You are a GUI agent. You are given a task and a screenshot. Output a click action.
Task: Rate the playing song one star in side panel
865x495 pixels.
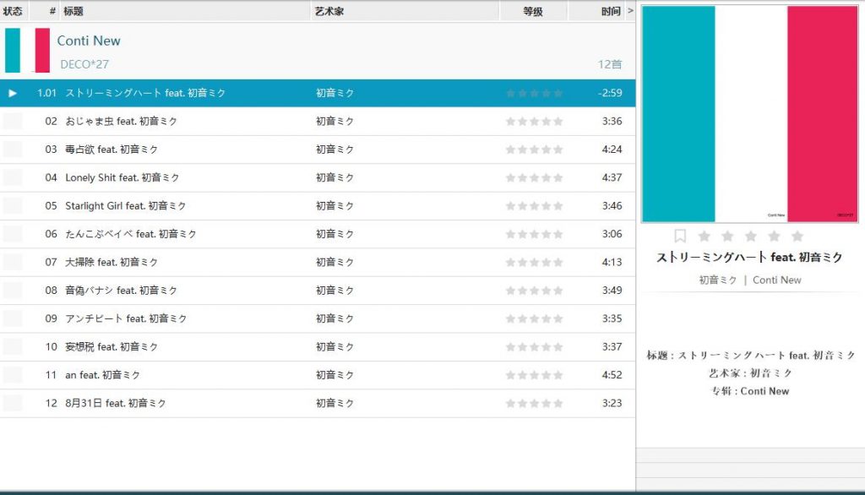click(704, 237)
